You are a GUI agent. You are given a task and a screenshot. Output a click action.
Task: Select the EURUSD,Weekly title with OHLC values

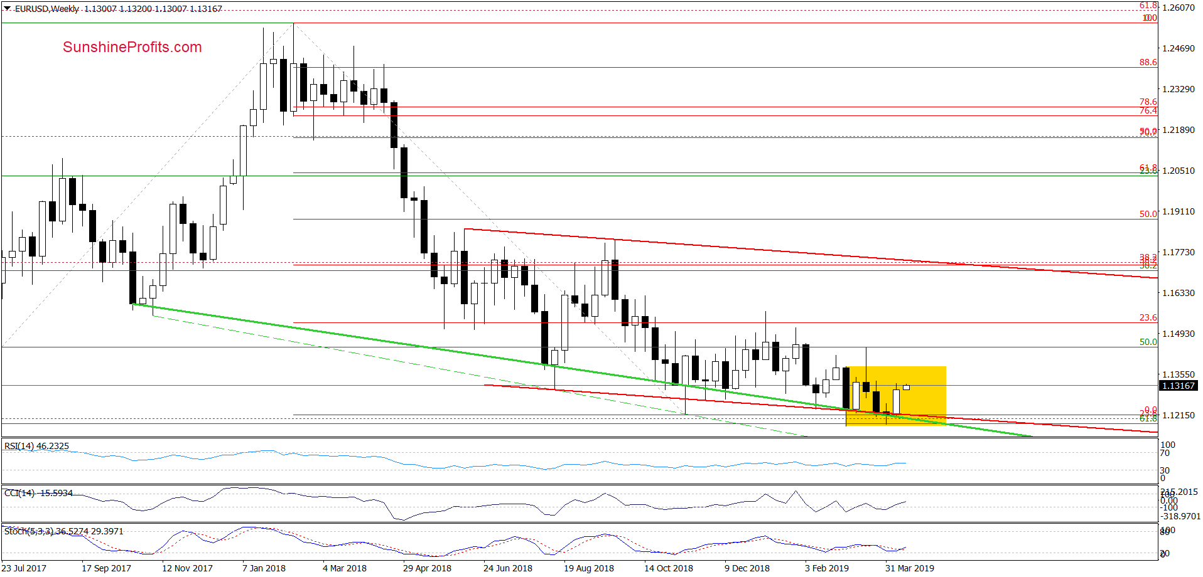pyautogui.click(x=118, y=9)
